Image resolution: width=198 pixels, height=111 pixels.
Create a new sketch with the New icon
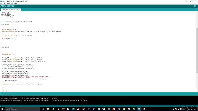[8, 6]
